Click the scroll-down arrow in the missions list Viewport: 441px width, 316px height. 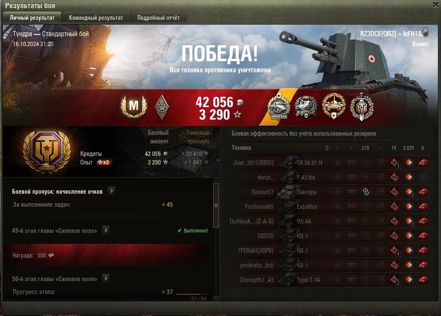[x=216, y=298]
